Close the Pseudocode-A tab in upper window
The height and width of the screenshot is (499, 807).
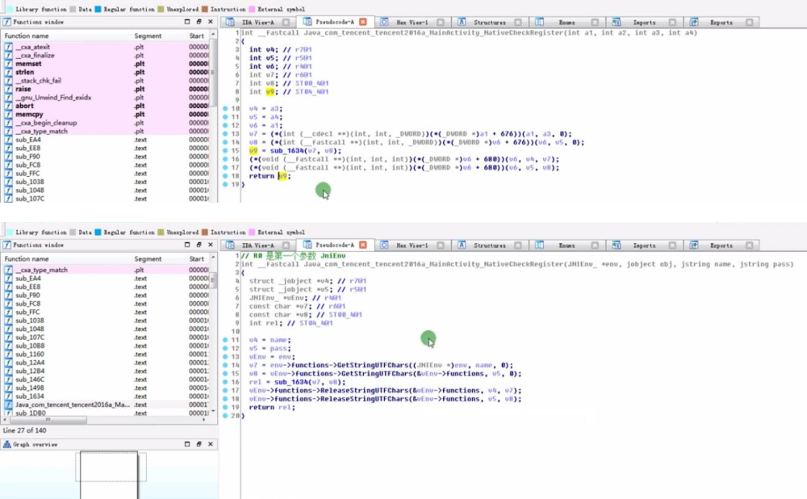point(363,22)
